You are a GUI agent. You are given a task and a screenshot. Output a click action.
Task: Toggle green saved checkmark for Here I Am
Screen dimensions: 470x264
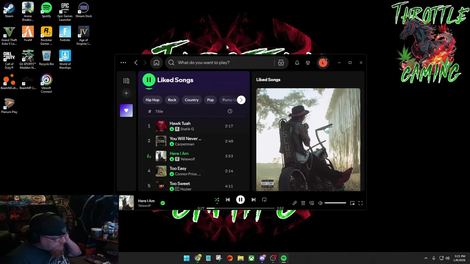click(x=163, y=203)
